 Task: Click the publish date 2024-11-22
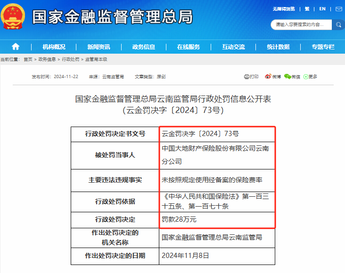pyautogui.click(x=66, y=77)
